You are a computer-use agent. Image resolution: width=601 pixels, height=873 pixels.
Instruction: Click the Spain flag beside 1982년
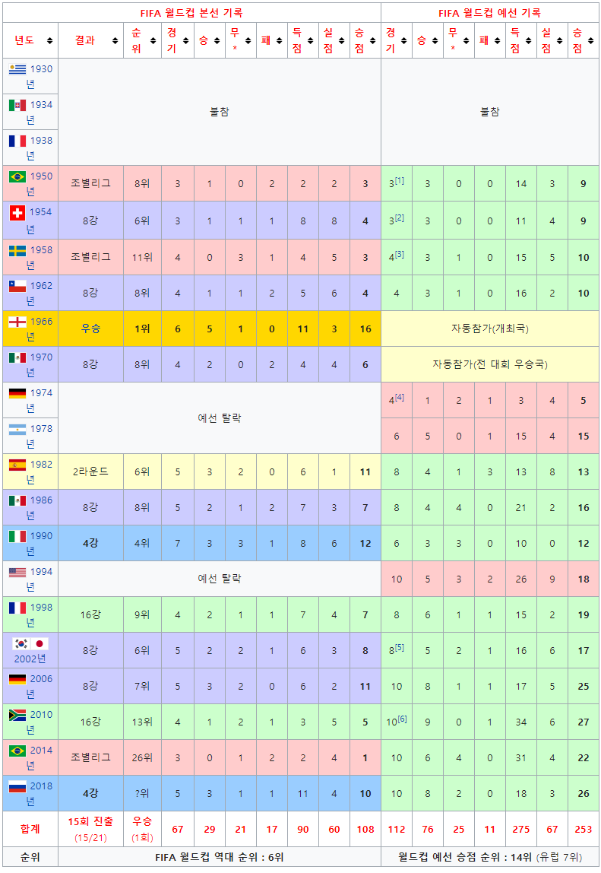click(17, 465)
